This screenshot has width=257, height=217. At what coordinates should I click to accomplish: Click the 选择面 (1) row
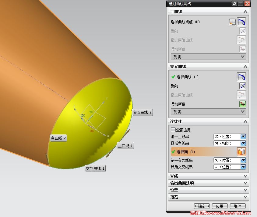(208, 152)
